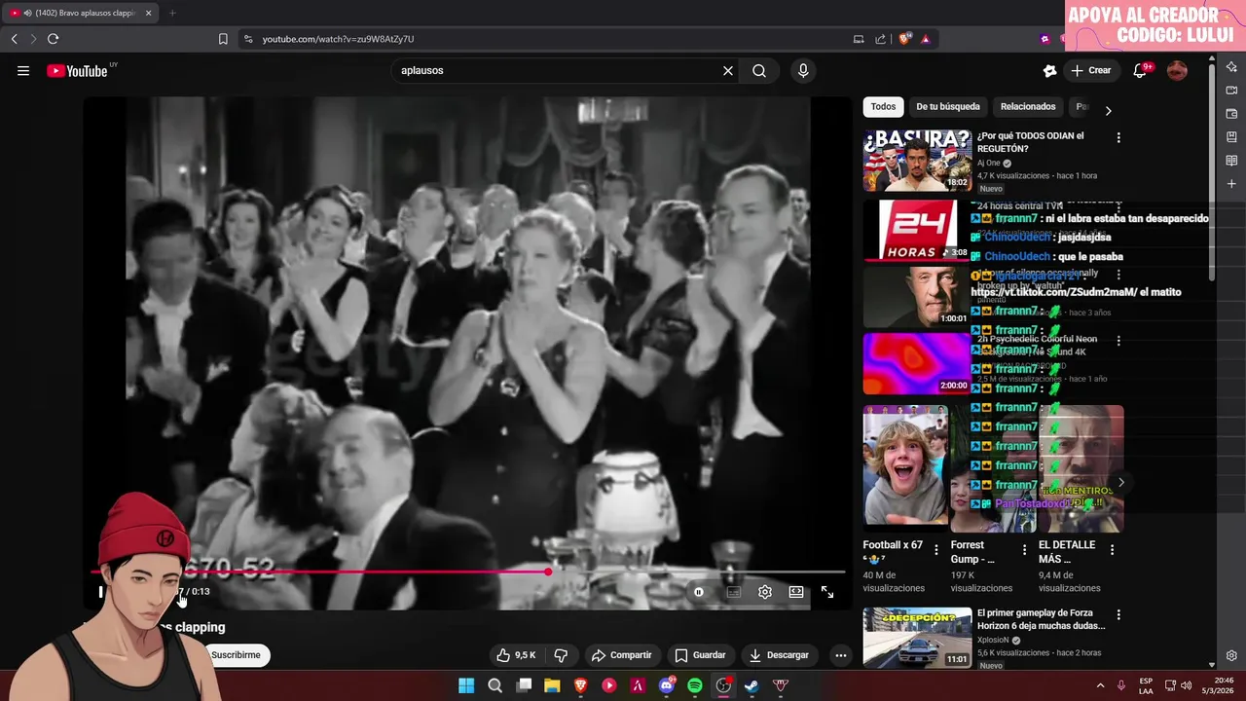Select the De tu búsqueda chip
Screen dimensions: 1246x701
(x=947, y=107)
